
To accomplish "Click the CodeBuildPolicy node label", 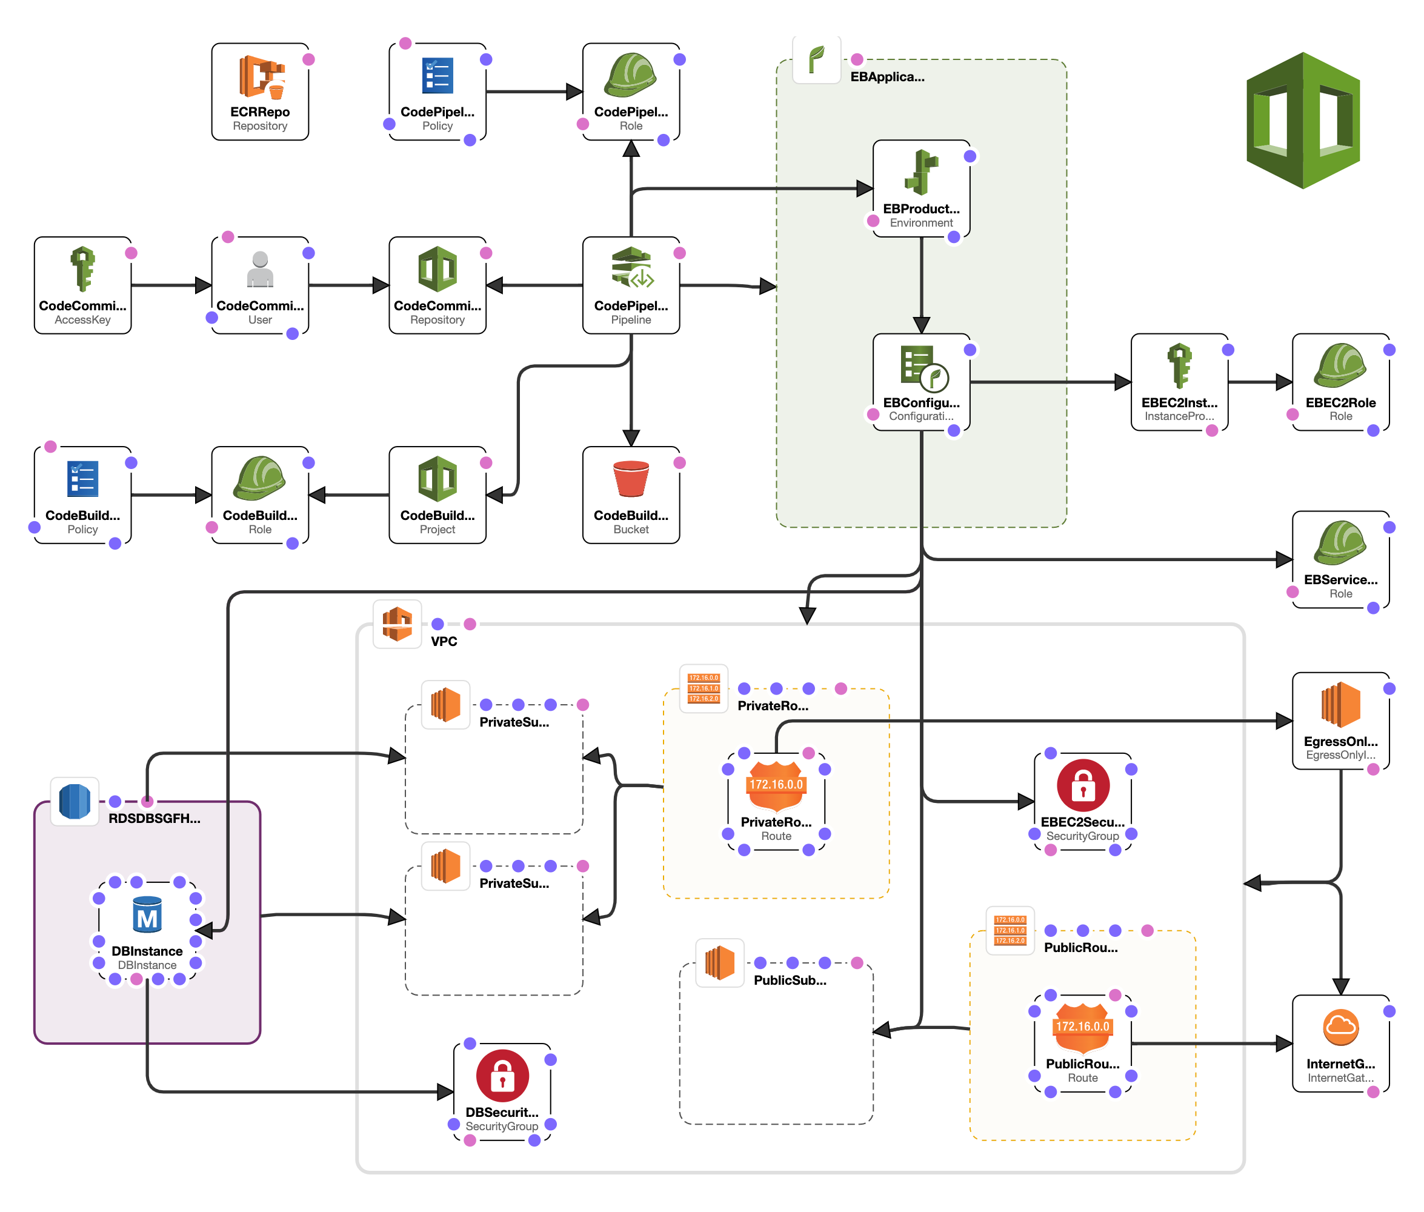I will click(x=82, y=515).
